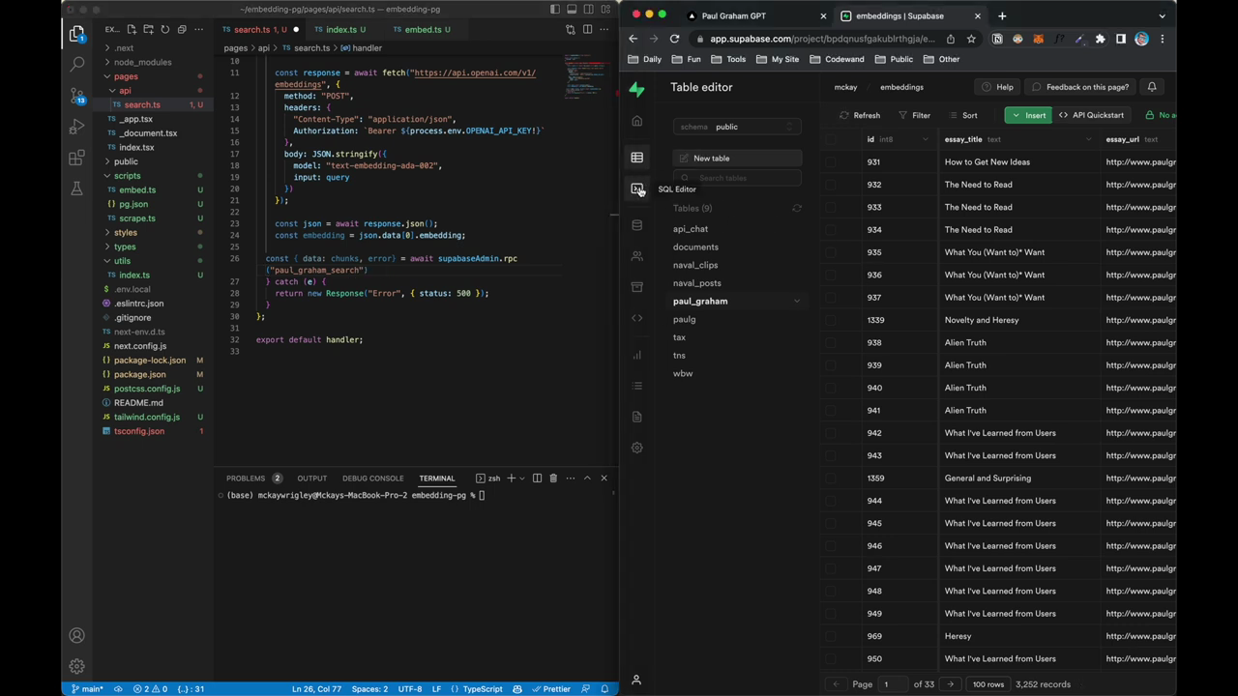Open Supabase Storage sidebar icon
Image resolution: width=1238 pixels, height=696 pixels.
pos(636,287)
